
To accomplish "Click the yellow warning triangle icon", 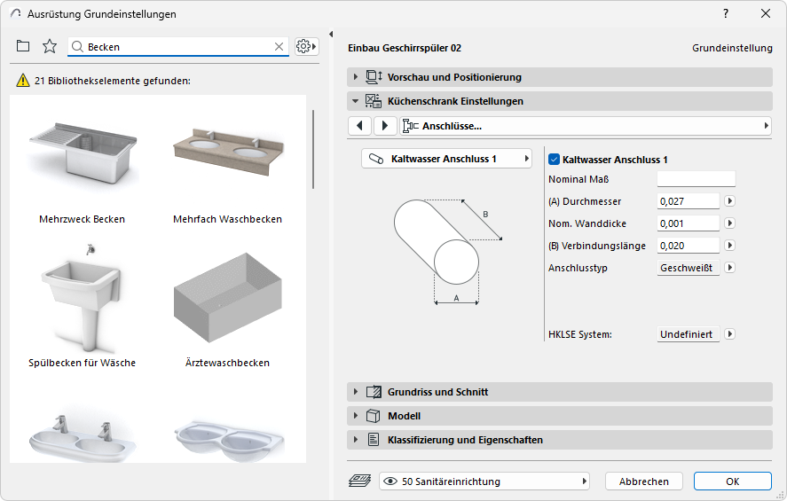I will click(x=23, y=80).
